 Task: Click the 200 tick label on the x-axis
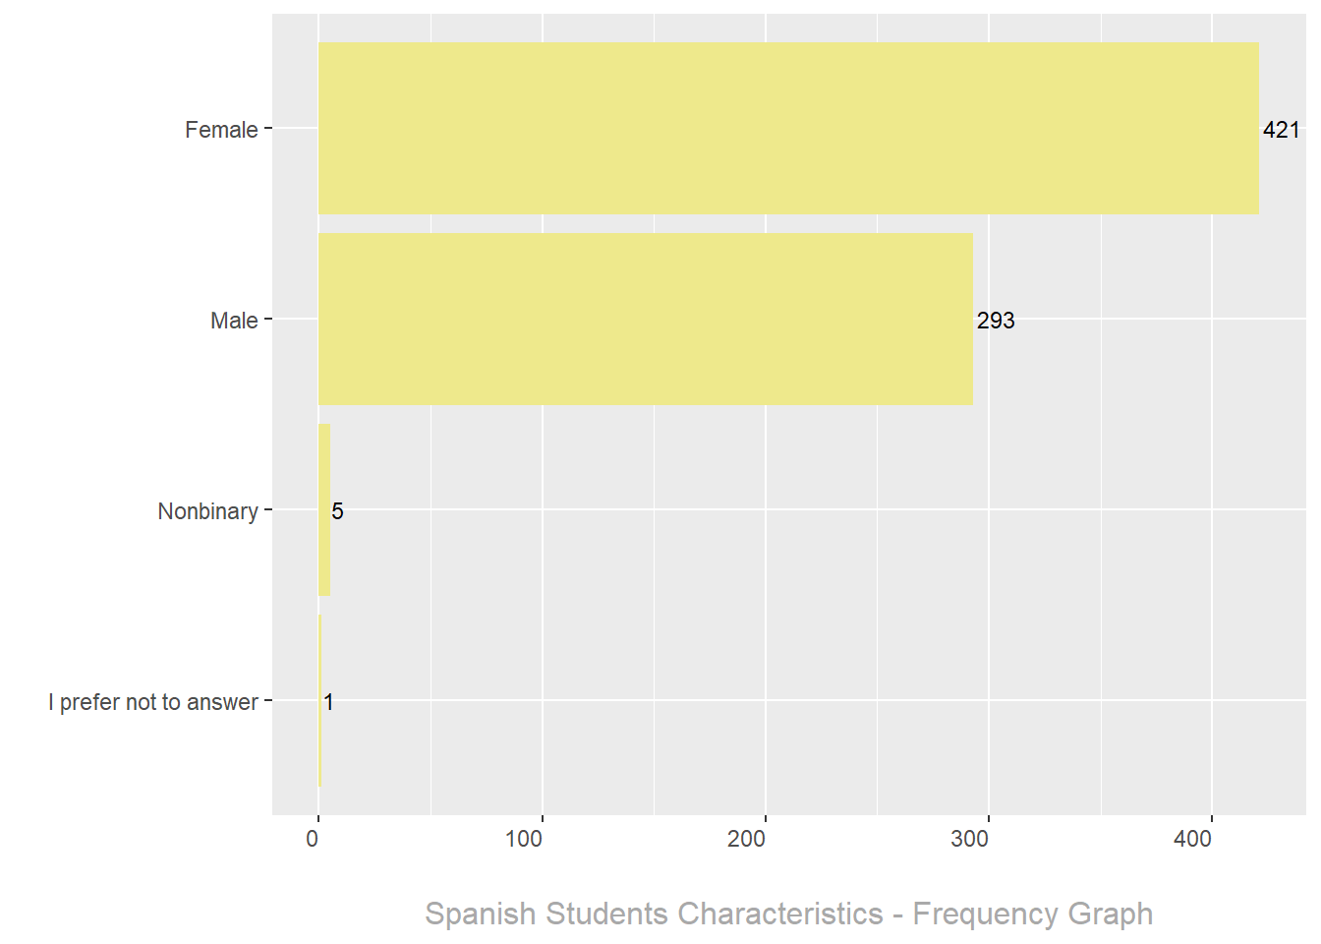click(747, 839)
